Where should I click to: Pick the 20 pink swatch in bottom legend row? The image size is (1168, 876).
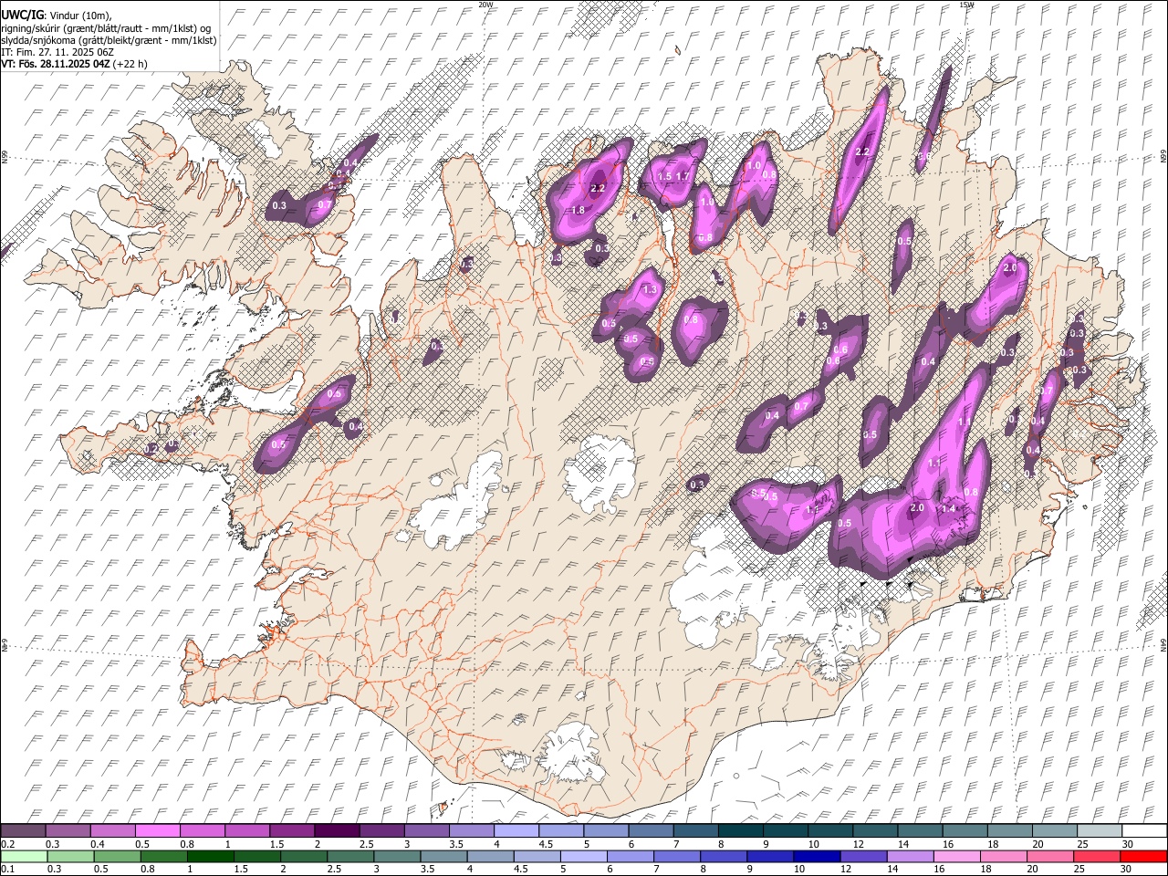point(1051,857)
